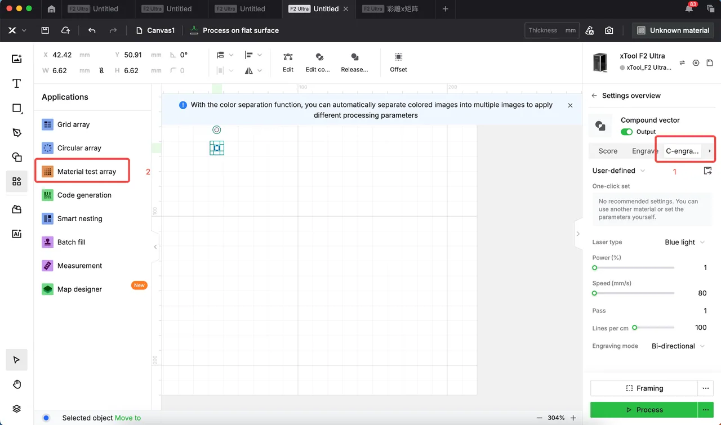Open the insert image tool
The image size is (721, 425).
click(17, 59)
